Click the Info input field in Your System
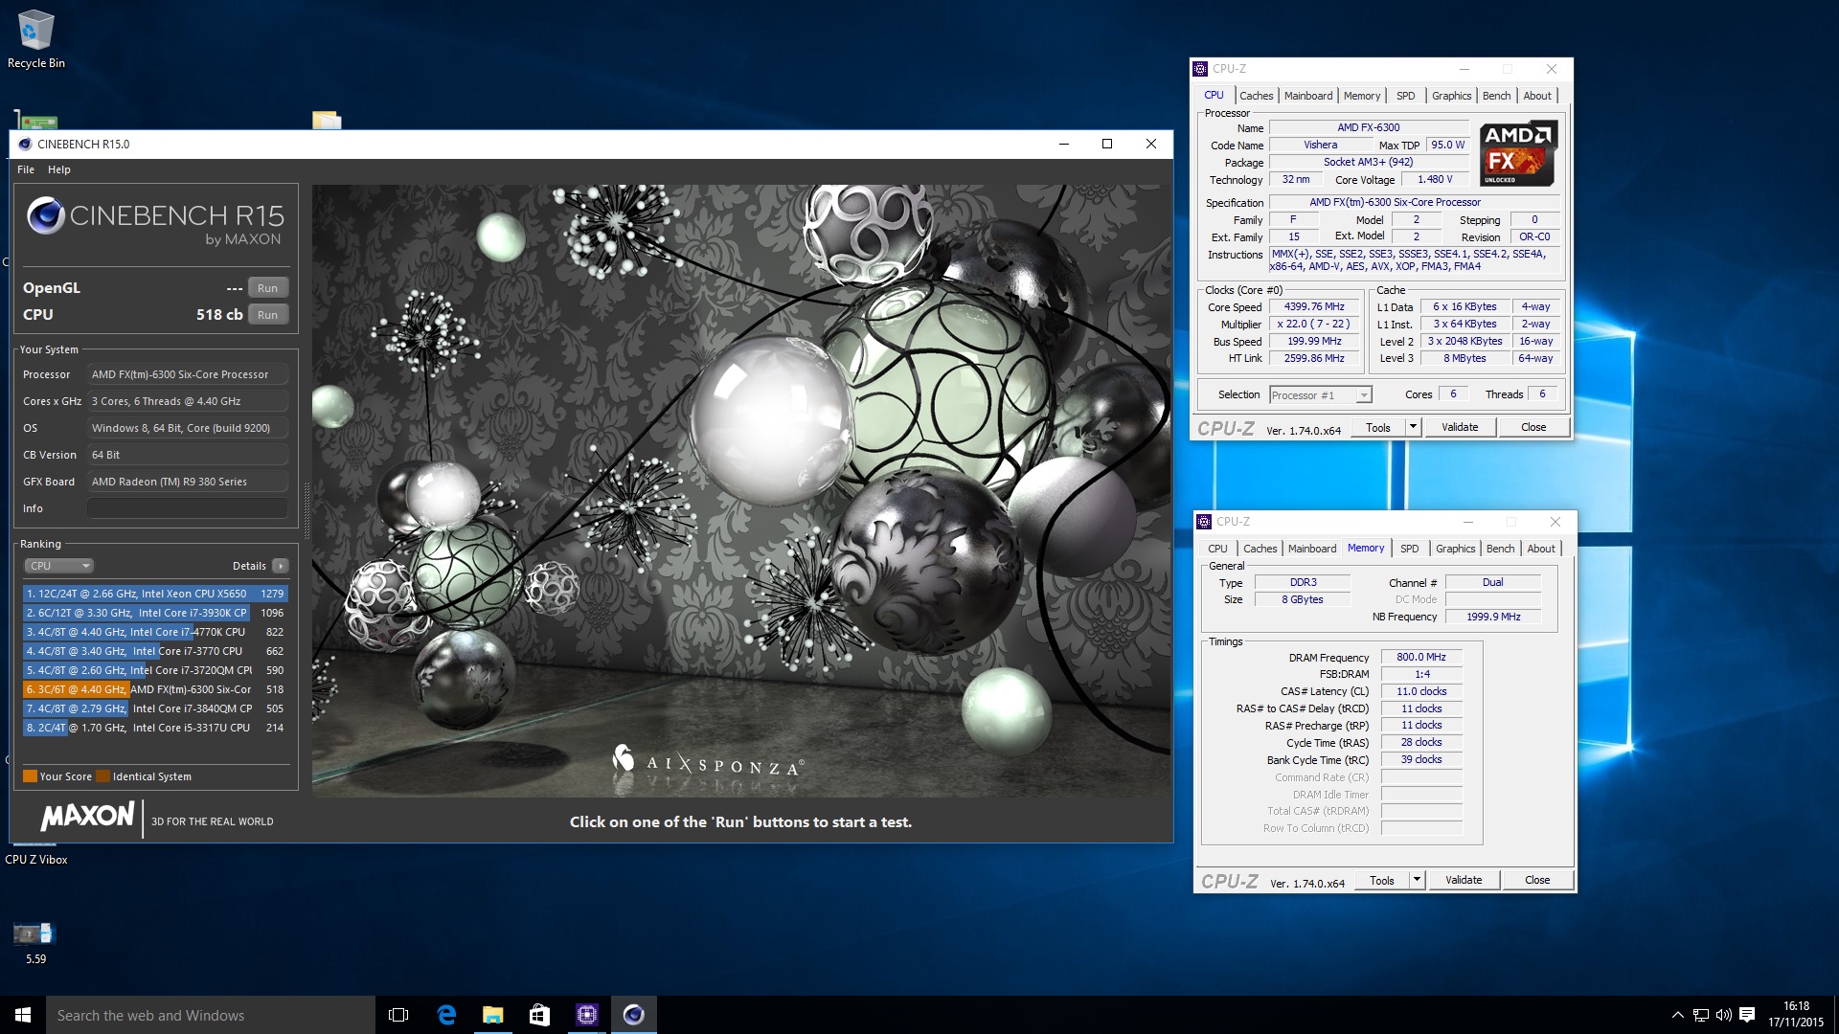Image resolution: width=1839 pixels, height=1034 pixels. tap(188, 508)
